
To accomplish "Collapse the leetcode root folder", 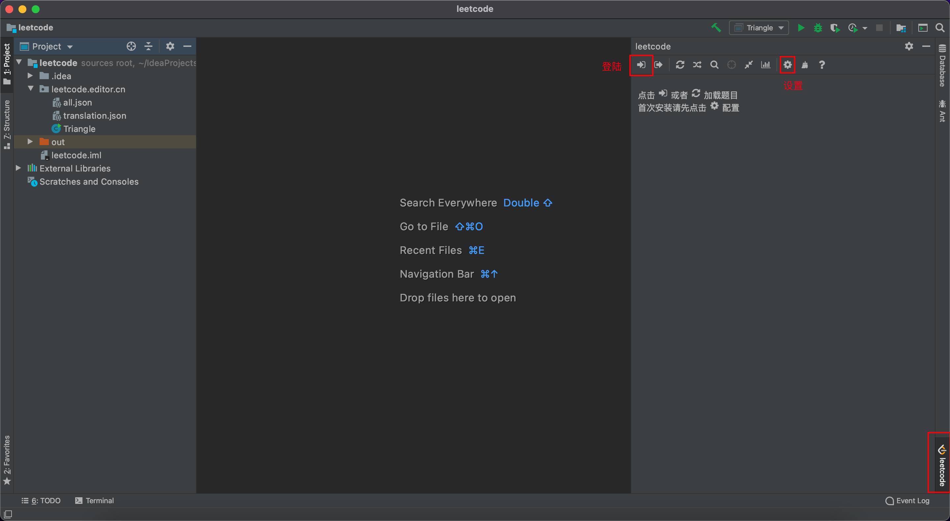I will click(19, 62).
